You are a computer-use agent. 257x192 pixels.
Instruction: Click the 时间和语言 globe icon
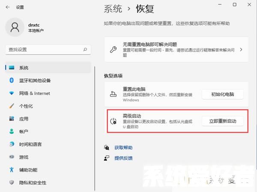pyautogui.click(x=12, y=145)
